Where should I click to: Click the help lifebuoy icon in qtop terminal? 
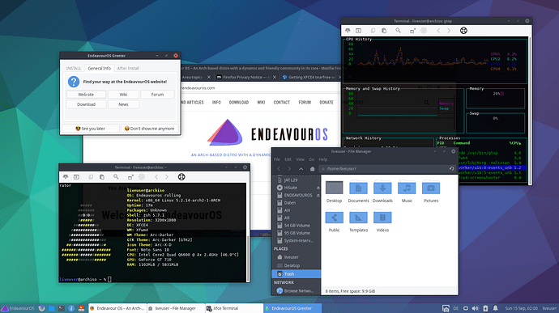tap(463, 31)
